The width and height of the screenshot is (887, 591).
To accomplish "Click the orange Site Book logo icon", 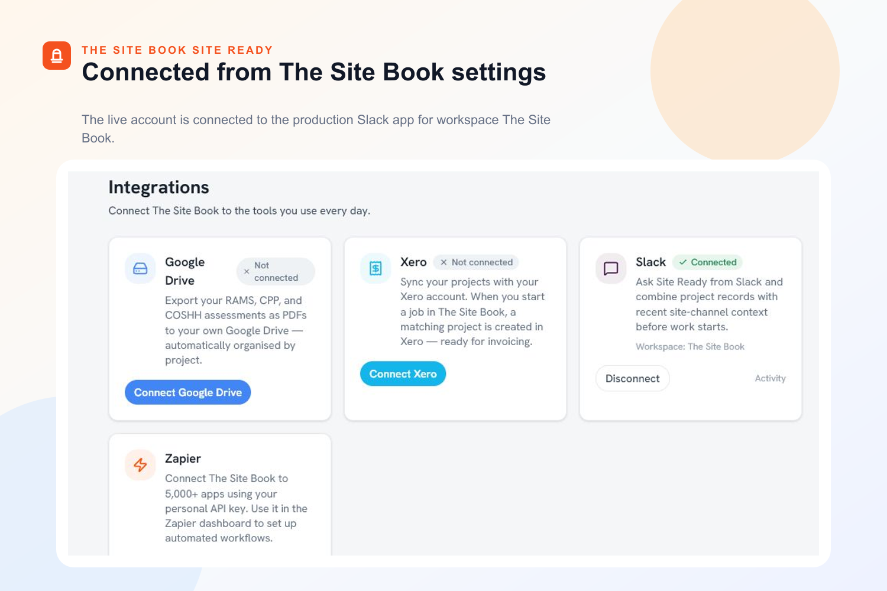I will (x=57, y=56).
